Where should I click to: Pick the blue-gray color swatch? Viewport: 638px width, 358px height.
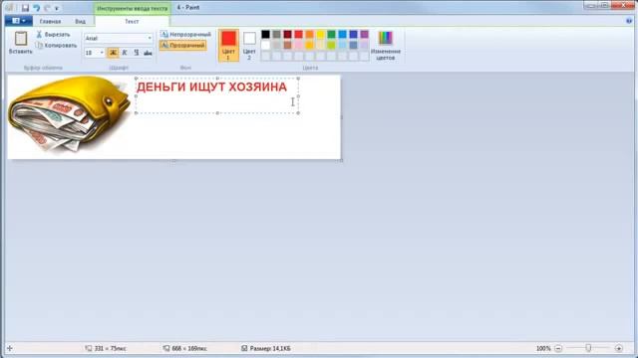(x=354, y=45)
